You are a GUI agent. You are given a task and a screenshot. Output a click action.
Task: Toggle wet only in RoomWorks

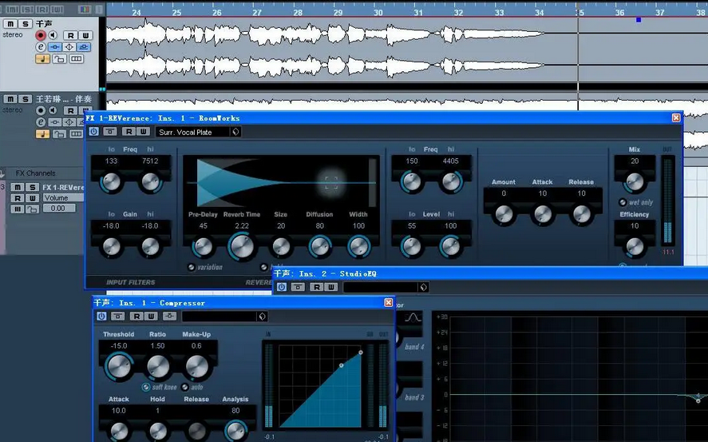click(x=623, y=202)
